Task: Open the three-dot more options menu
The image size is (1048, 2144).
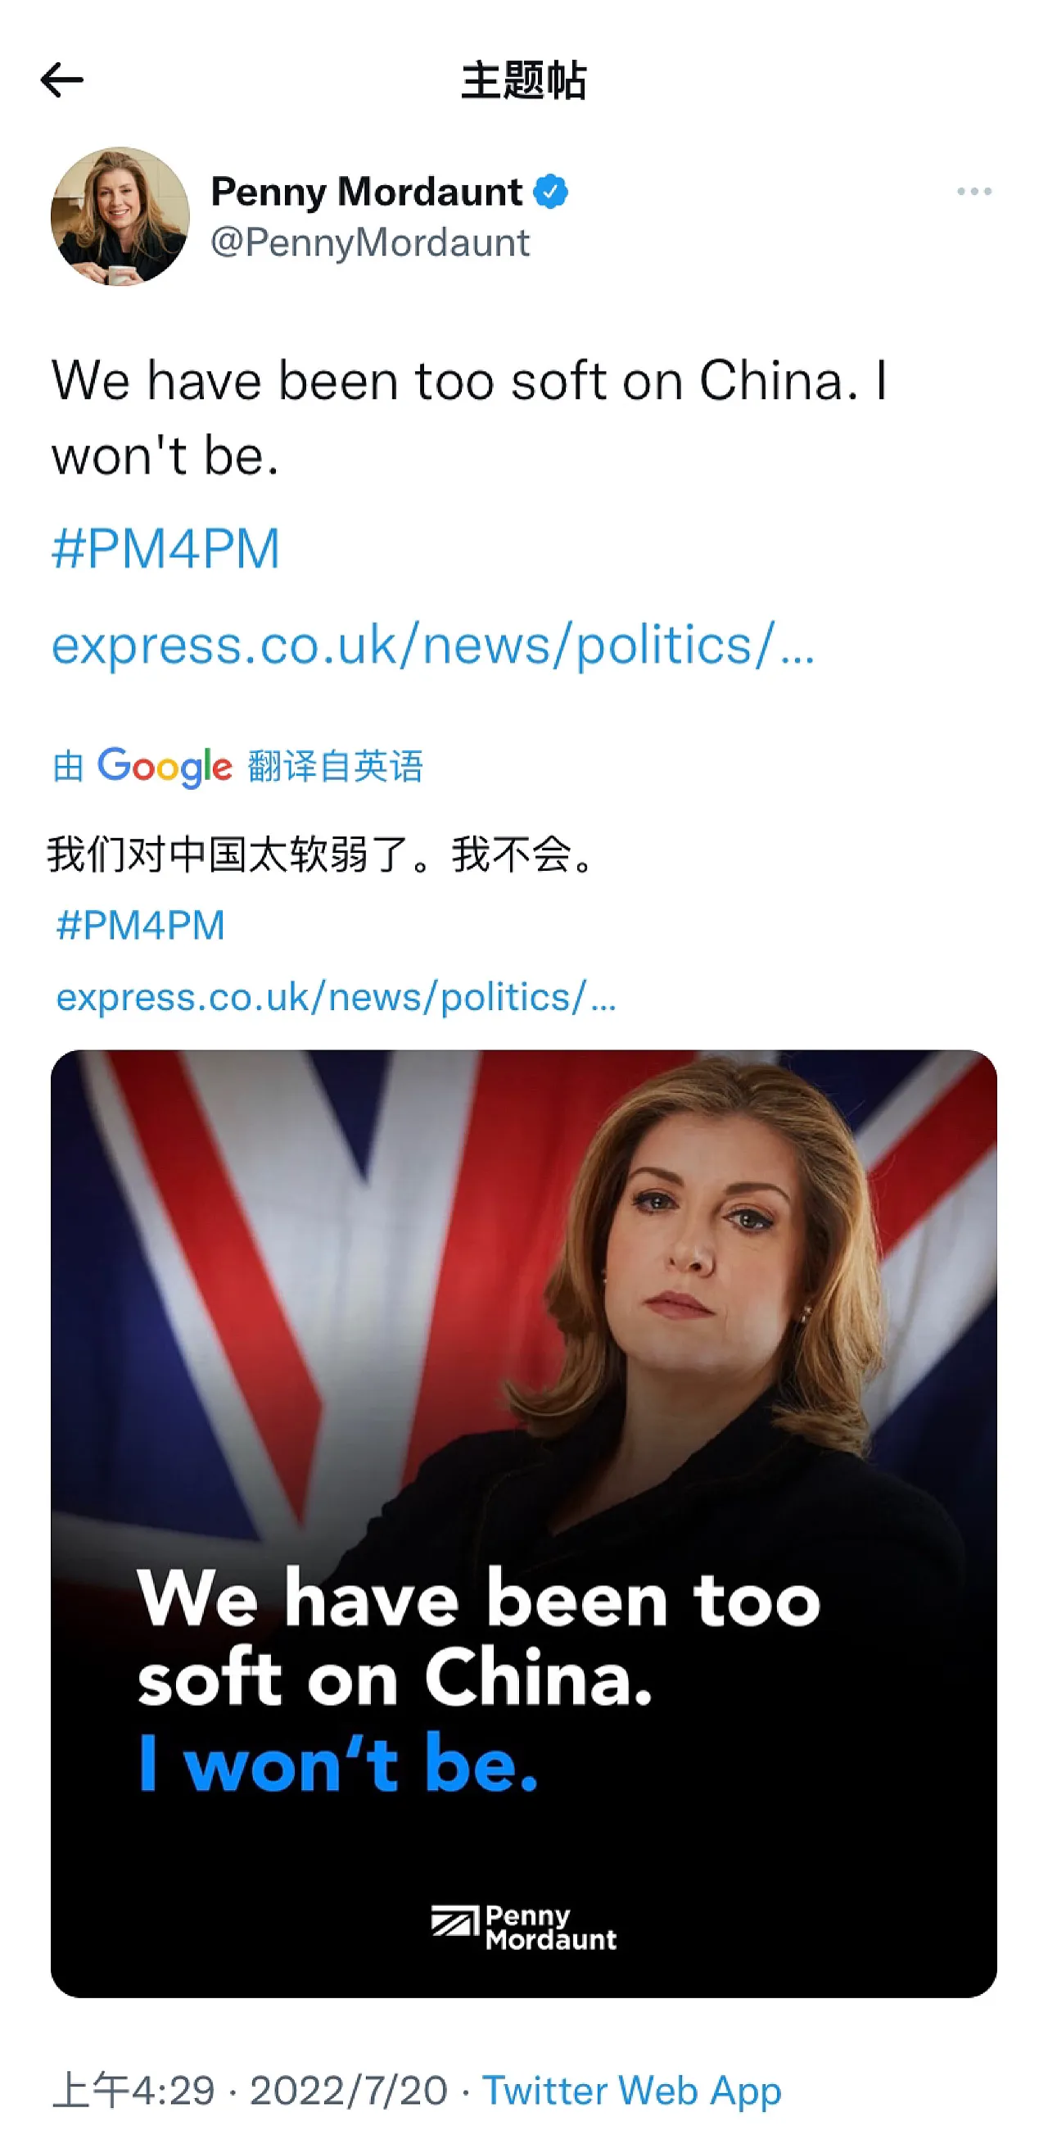Action: [x=973, y=192]
